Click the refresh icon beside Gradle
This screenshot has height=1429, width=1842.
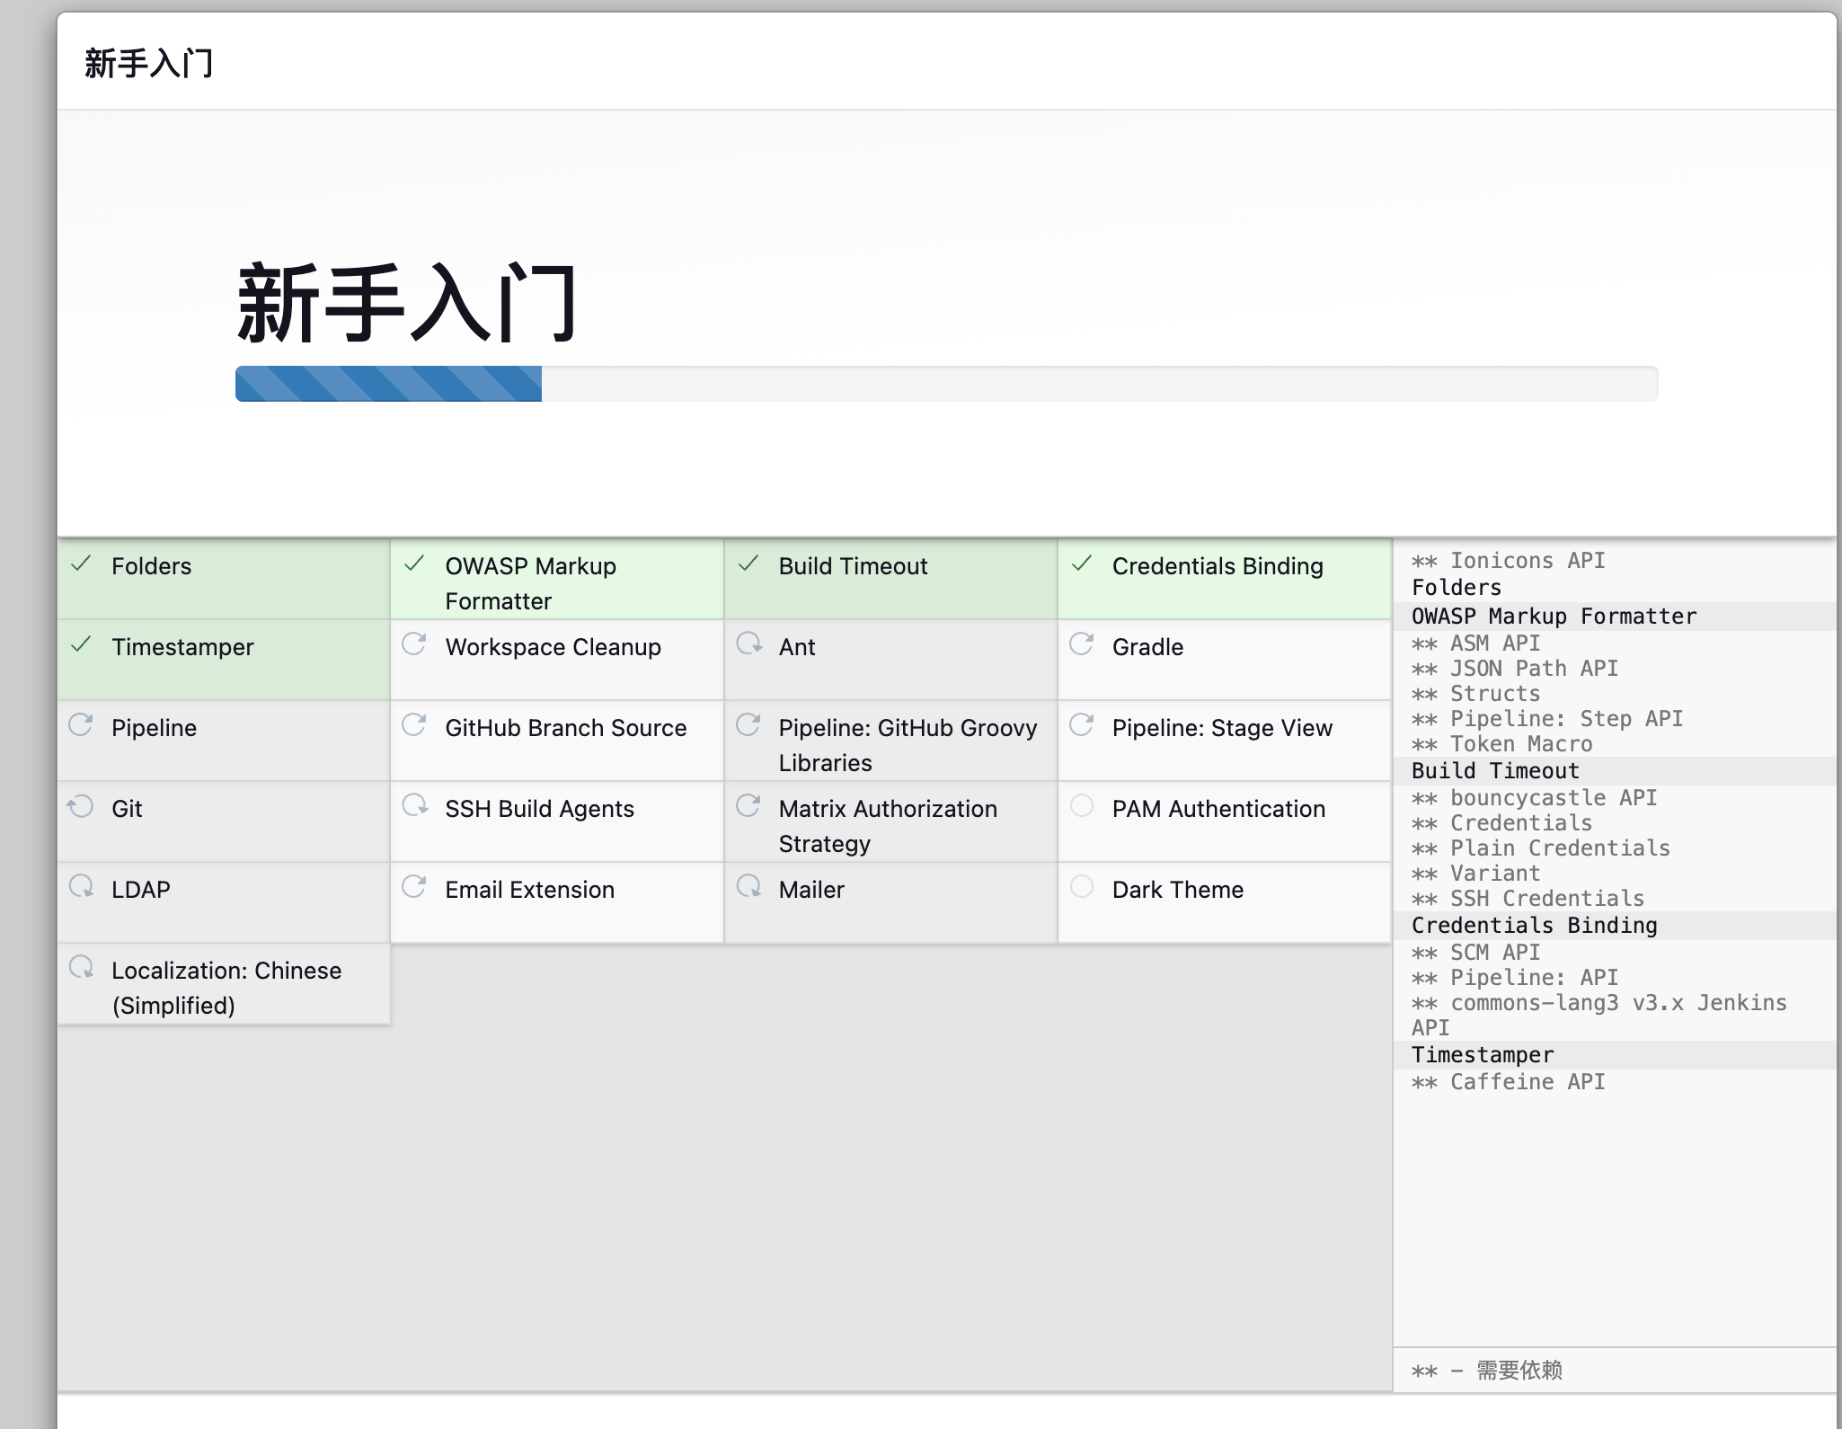click(x=1082, y=644)
